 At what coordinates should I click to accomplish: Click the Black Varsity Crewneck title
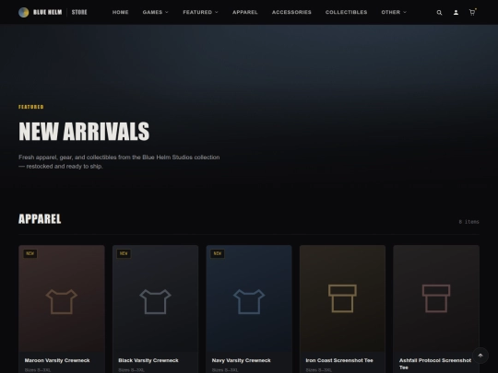(x=148, y=360)
